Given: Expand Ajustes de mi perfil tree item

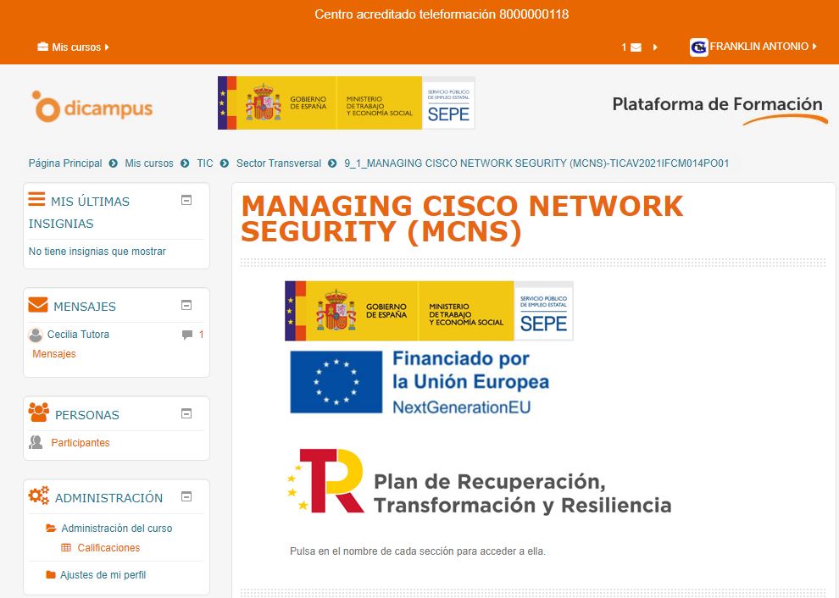Looking at the screenshot, I should click(103, 575).
